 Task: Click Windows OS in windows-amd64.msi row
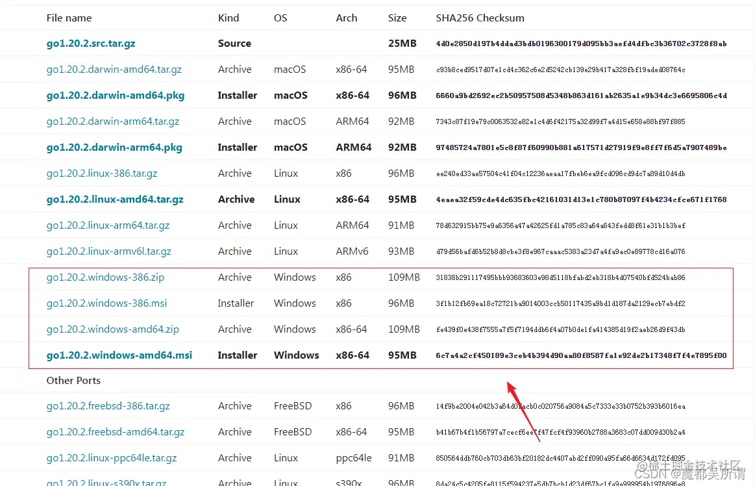296,355
